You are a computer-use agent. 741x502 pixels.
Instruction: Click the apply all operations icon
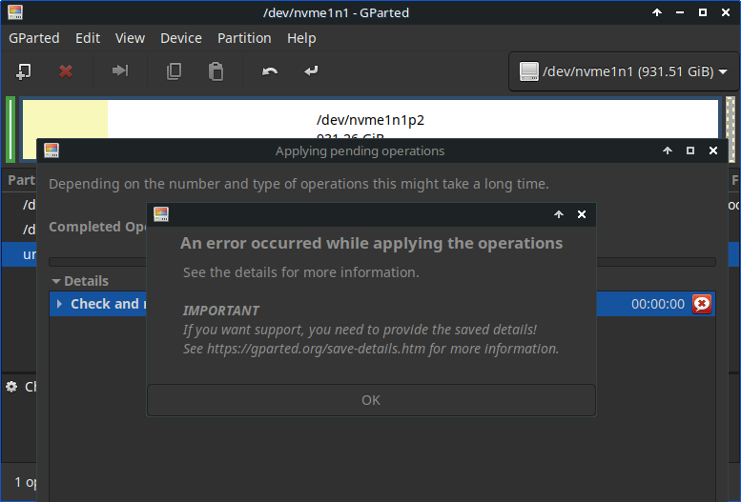311,70
